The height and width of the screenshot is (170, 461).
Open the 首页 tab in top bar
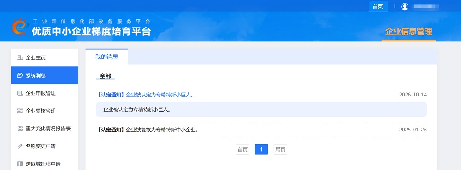click(378, 6)
